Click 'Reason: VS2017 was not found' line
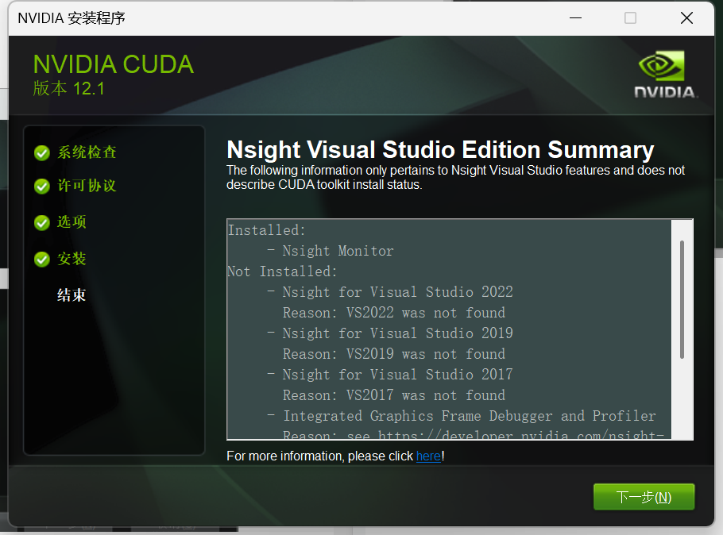Viewport: 723px width, 535px height. [394, 395]
